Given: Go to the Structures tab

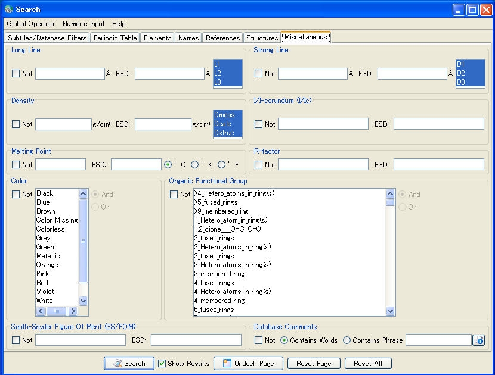Looking at the screenshot, I should [262, 38].
